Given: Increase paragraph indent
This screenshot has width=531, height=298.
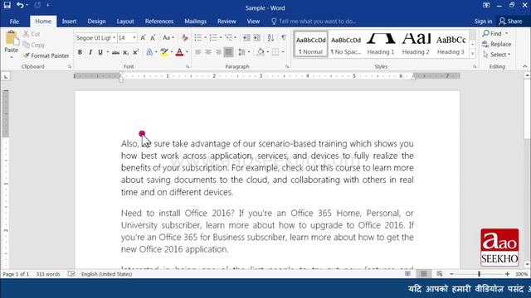Looking at the screenshot, I should point(256,38).
